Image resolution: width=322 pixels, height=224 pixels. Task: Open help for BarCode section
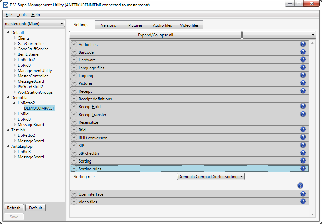point(303,52)
